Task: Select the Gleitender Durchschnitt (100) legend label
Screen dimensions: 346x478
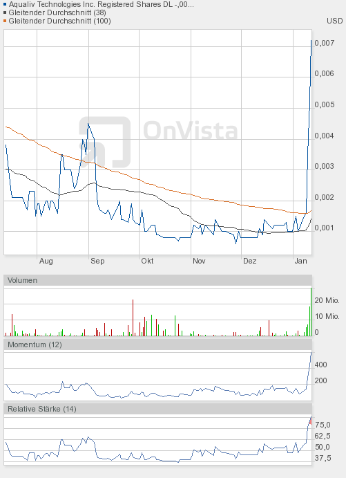Action: 59,21
